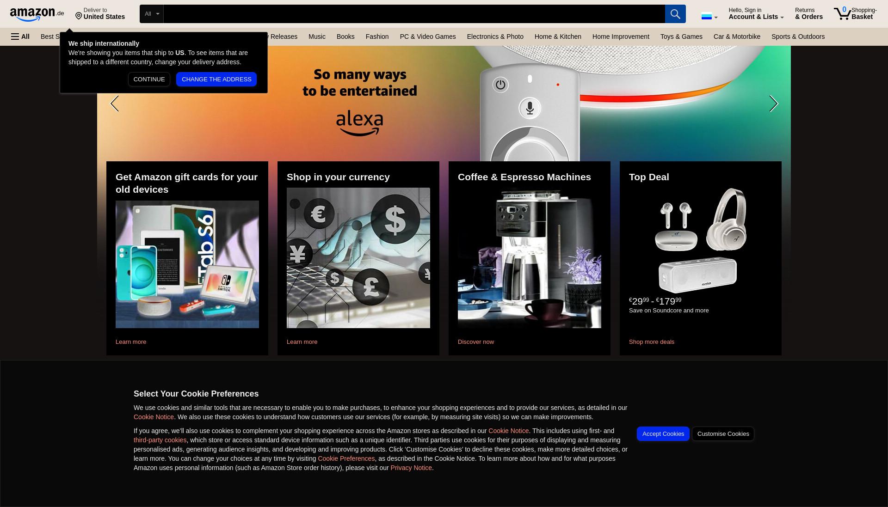Click the Top Deal price range €29.99 - €179.99
This screenshot has width=888, height=507.
pos(655,301)
